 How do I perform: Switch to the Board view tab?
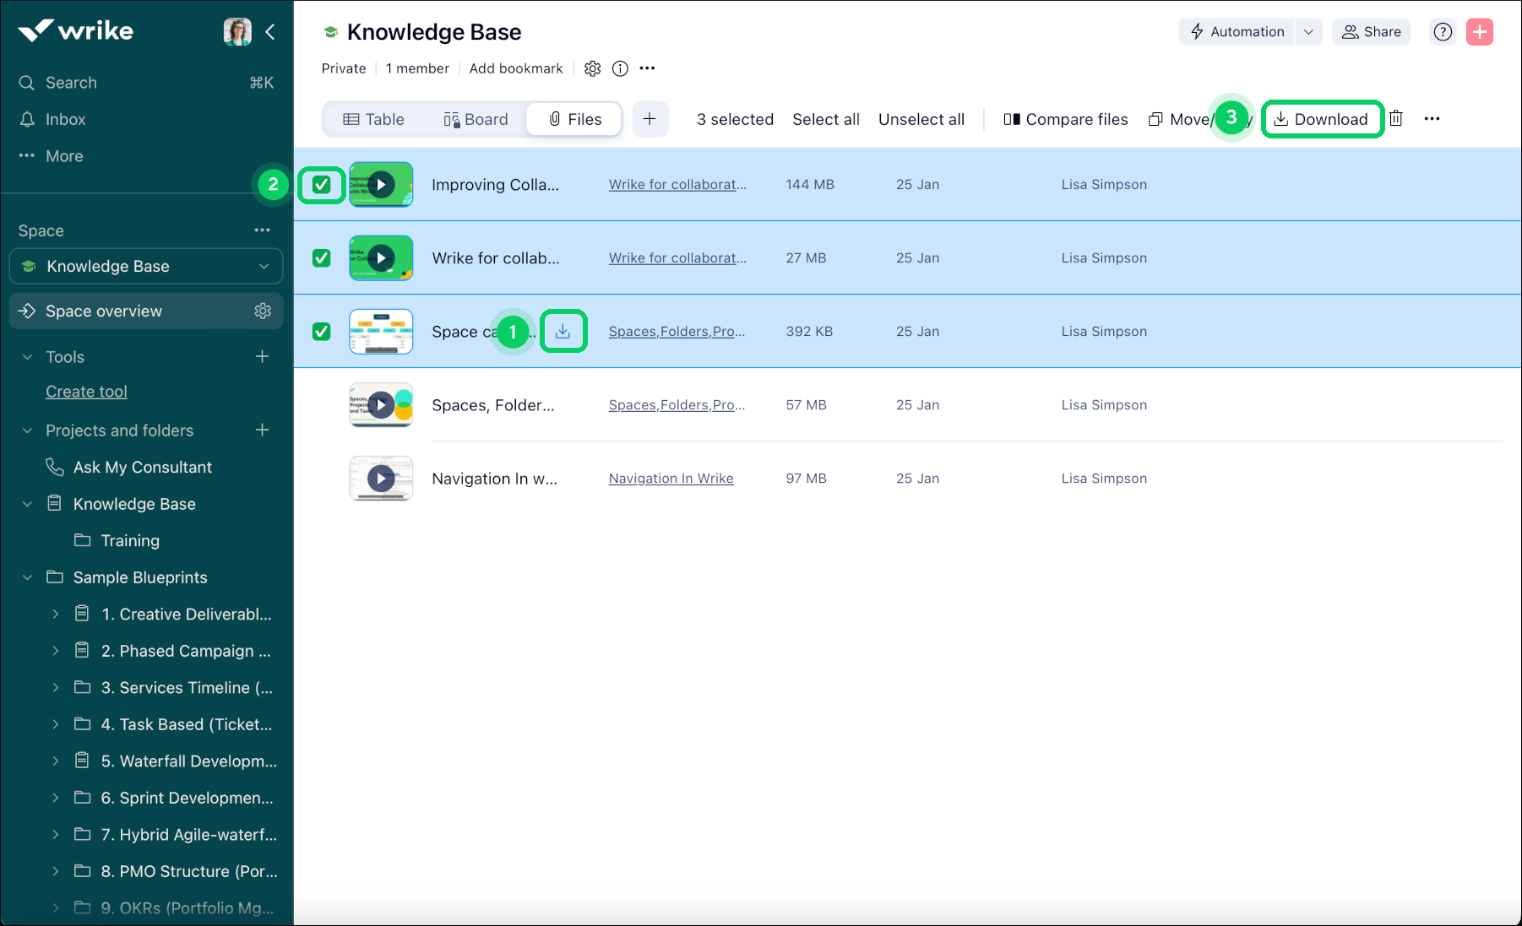coord(476,119)
